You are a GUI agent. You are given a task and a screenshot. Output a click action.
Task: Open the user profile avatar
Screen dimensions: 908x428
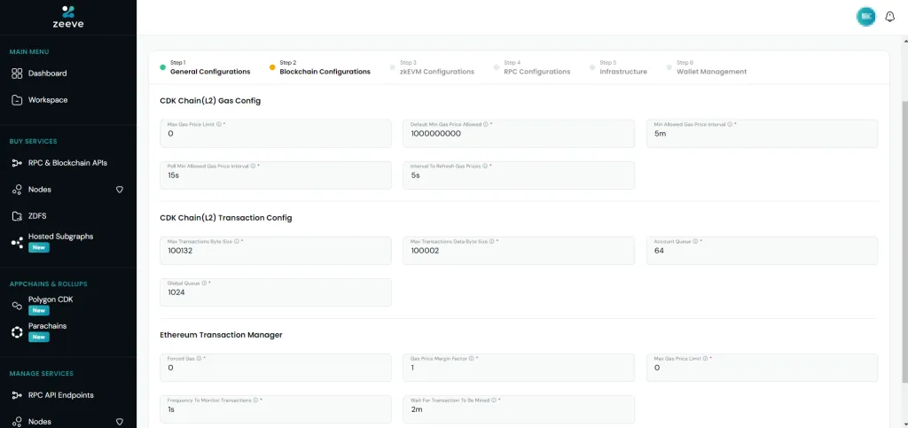tap(865, 17)
